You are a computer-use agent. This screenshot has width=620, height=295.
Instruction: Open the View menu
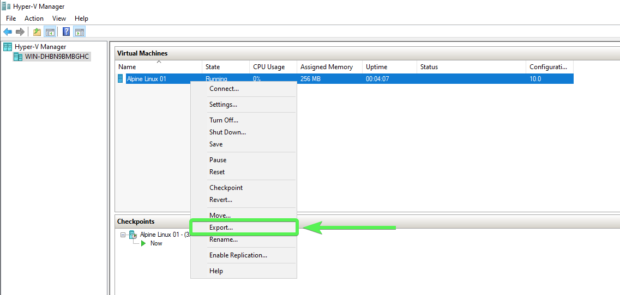(x=59, y=18)
